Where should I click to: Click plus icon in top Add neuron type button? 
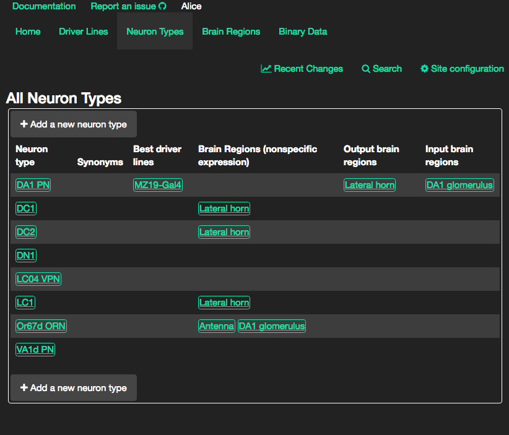24,124
